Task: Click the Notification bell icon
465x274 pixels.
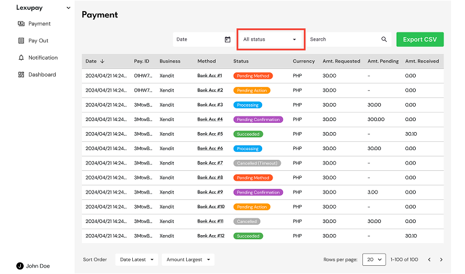Action: (x=21, y=57)
